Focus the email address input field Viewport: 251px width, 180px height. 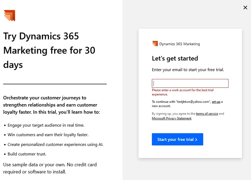(x=190, y=84)
